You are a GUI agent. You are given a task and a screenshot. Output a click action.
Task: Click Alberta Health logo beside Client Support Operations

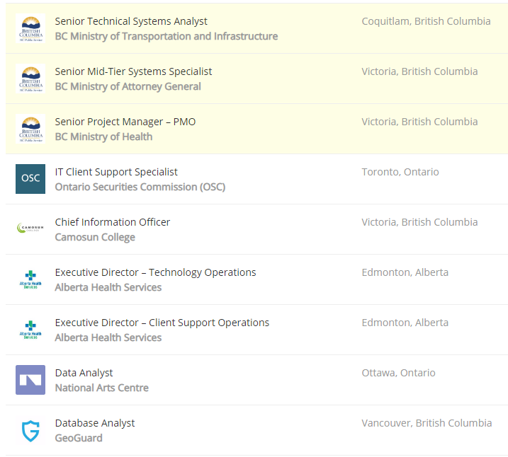(x=30, y=330)
